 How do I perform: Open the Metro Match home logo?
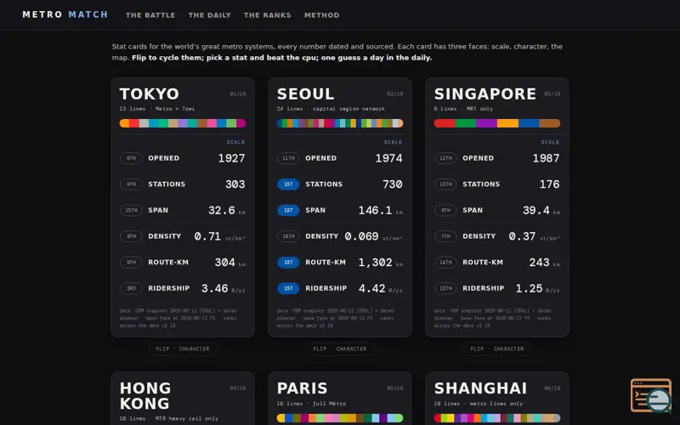65,14
